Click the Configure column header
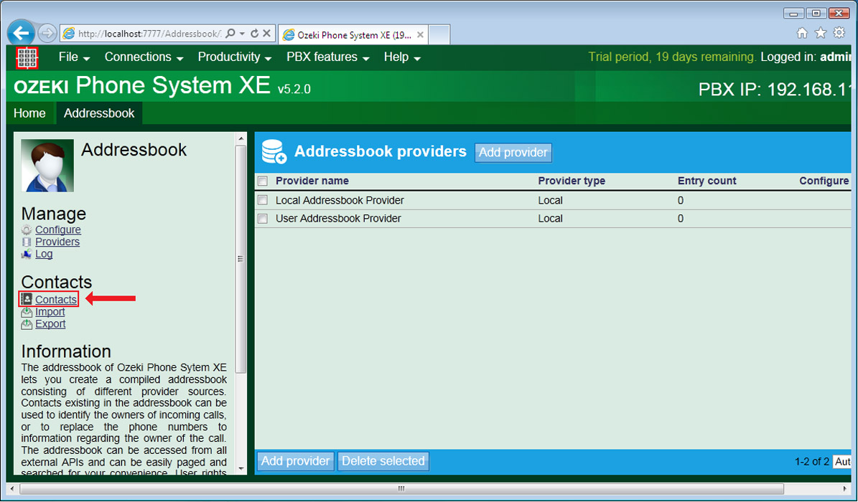Screen dimensions: 858x502 coord(824,181)
